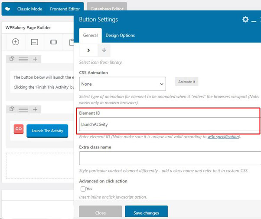Open the CSS Animation dropdown
This screenshot has width=261, height=219.
[123, 83]
